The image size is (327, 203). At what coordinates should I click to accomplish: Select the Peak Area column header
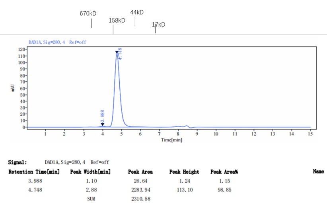(140, 172)
